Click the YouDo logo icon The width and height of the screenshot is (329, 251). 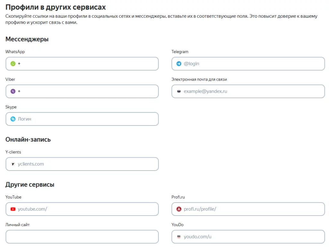pos(179,237)
